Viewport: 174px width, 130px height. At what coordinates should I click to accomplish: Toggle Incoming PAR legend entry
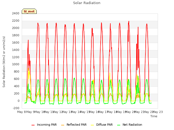(x=44, y=125)
